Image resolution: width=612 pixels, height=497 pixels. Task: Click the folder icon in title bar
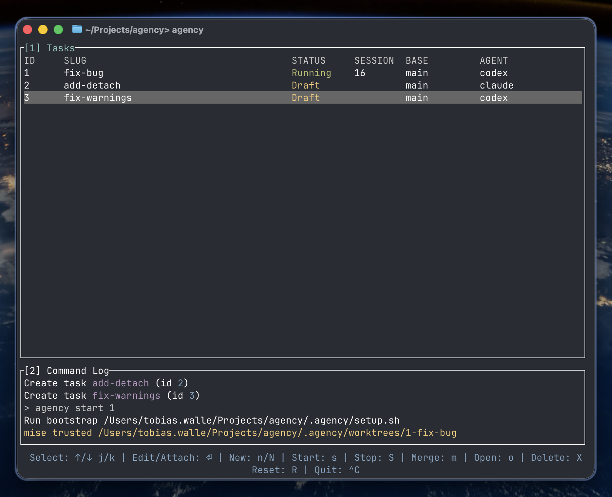[77, 29]
